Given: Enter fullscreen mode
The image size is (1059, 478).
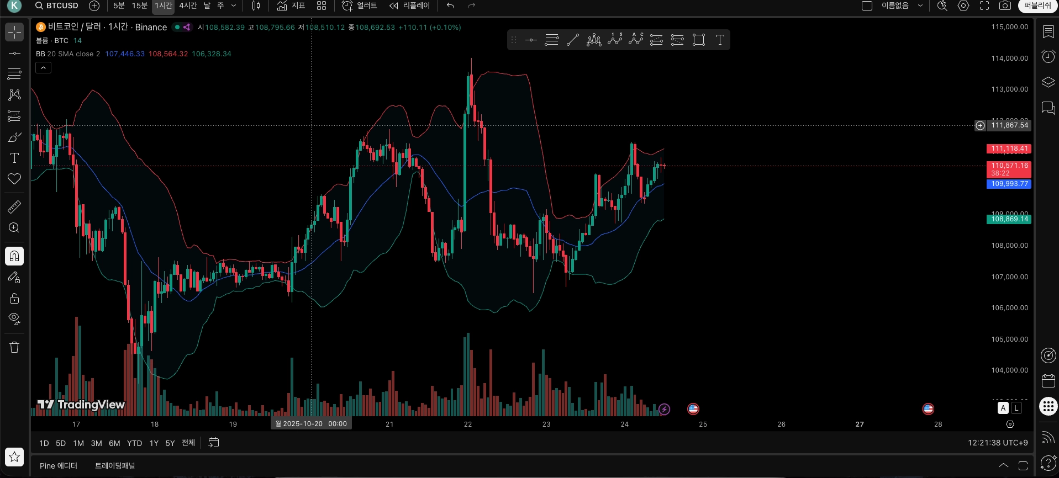Looking at the screenshot, I should 984,6.
